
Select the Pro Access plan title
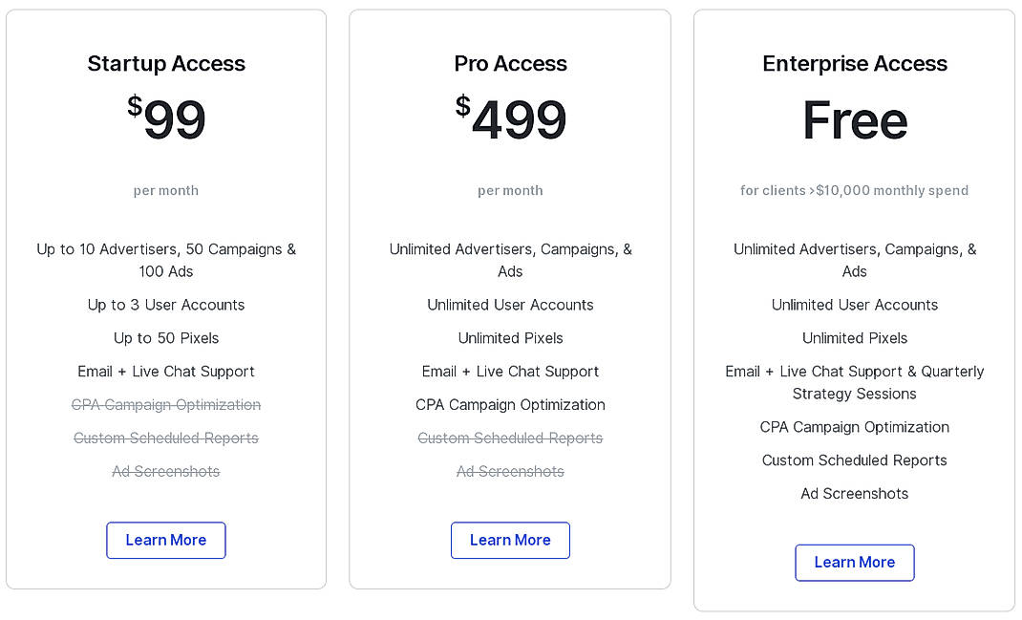(x=510, y=63)
